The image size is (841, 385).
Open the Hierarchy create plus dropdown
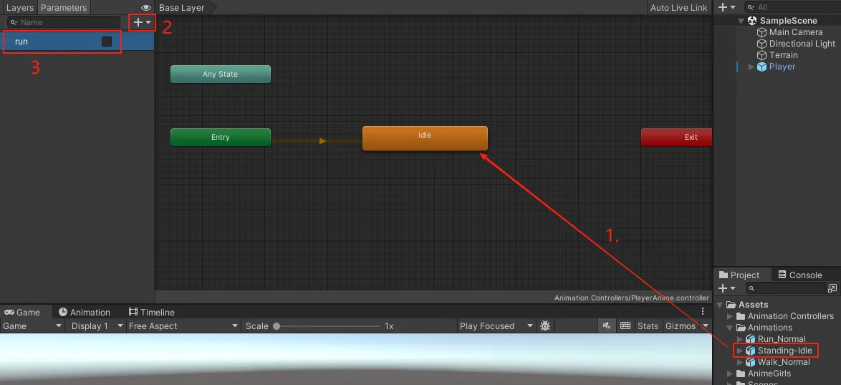(x=727, y=7)
